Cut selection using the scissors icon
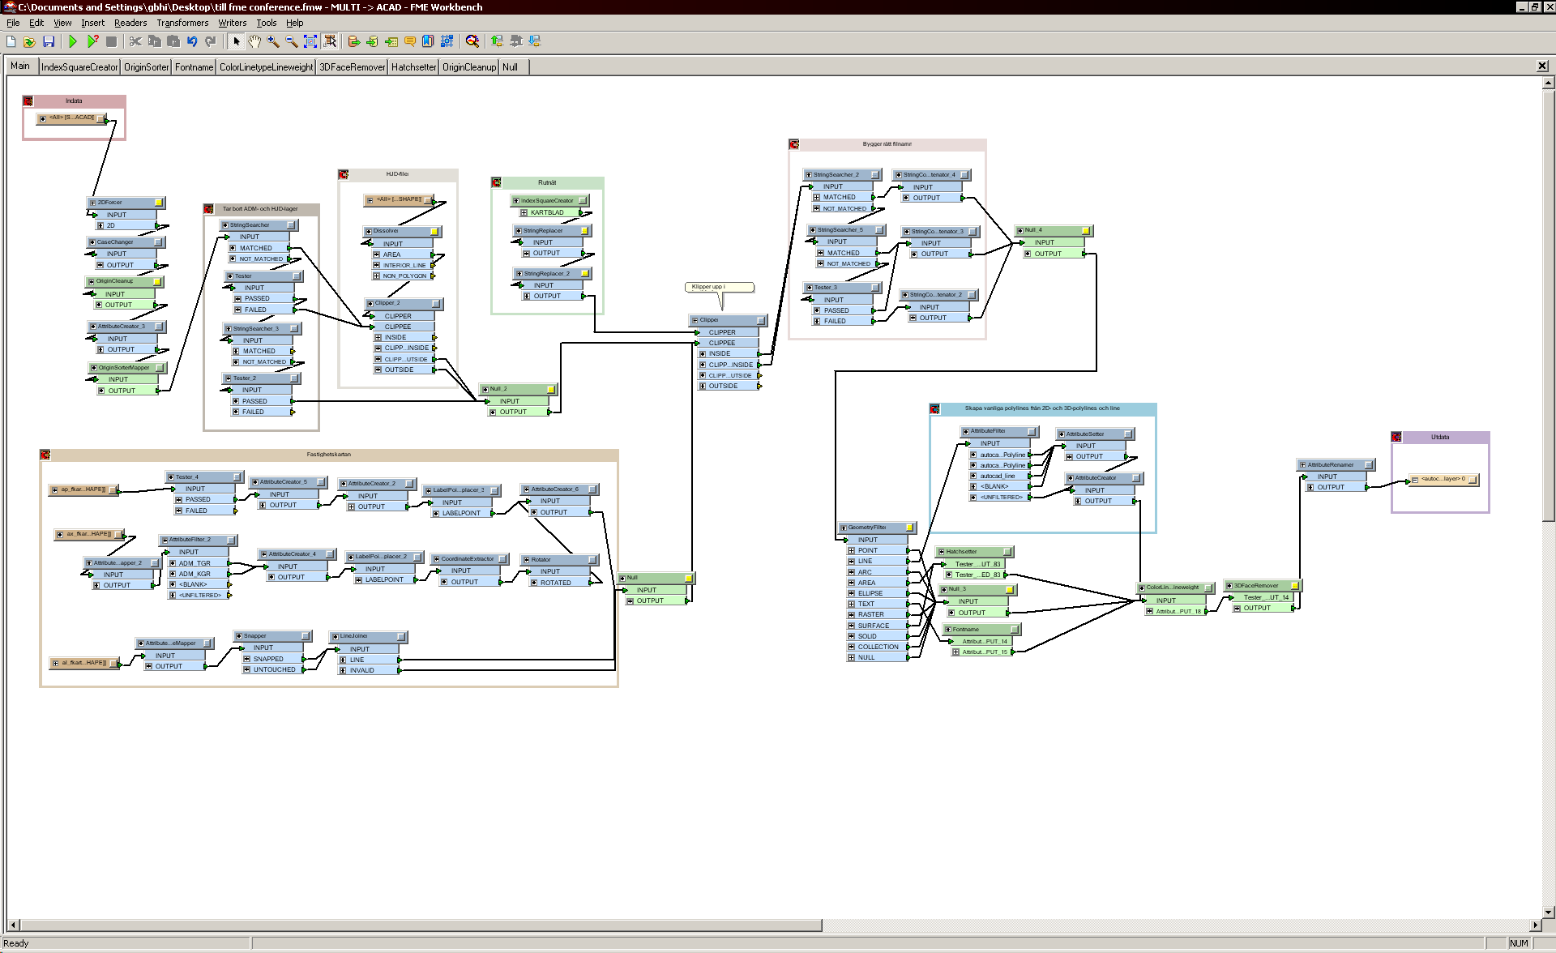The height and width of the screenshot is (953, 1556). coord(135,41)
